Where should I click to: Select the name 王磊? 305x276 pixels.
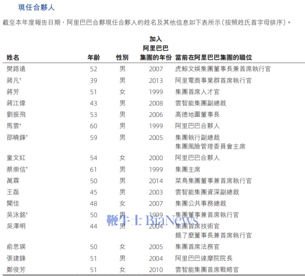point(13,192)
